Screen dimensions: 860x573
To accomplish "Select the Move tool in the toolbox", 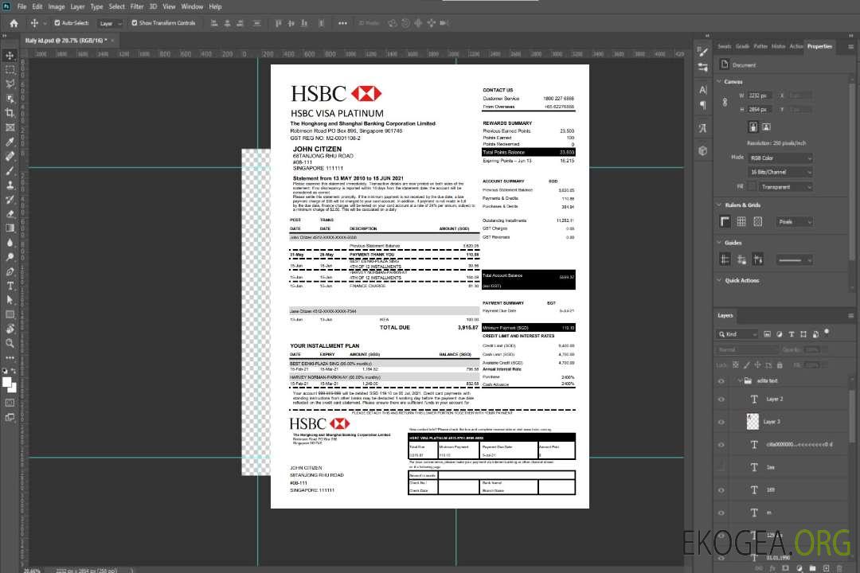I will [10, 56].
